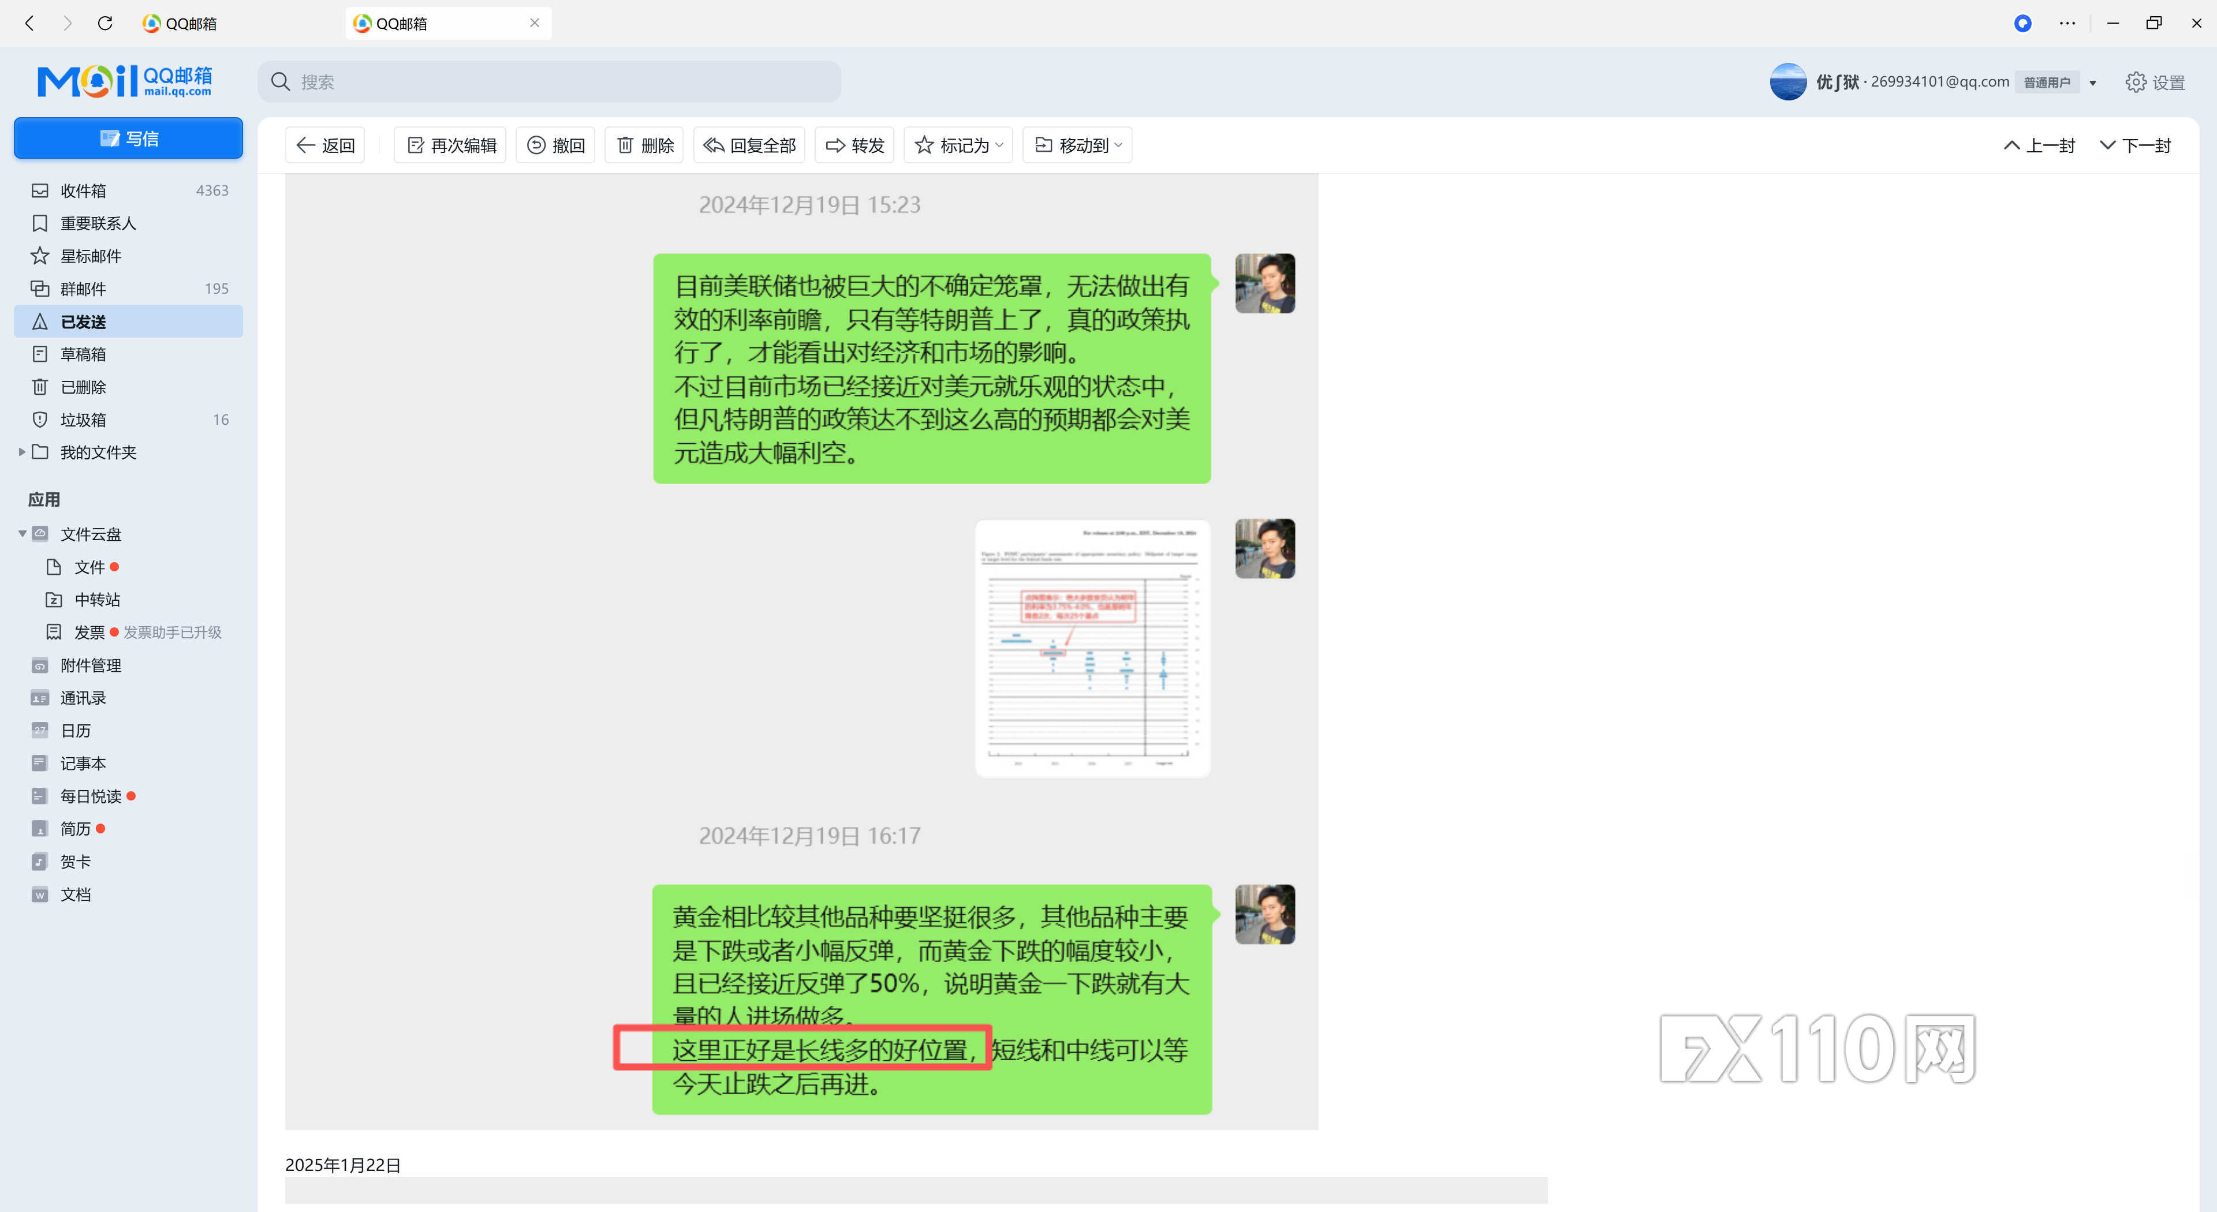Click the 转发 forward button

854,145
